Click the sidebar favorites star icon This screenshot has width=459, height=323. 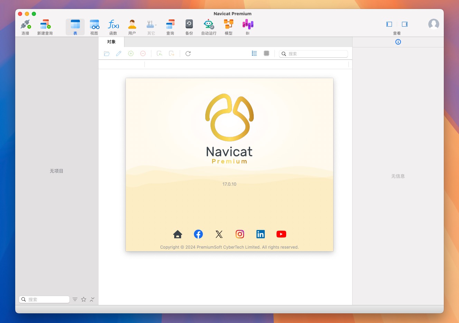(84, 299)
